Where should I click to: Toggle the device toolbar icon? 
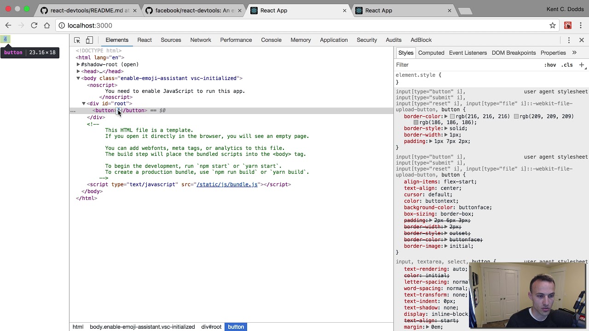pos(89,40)
